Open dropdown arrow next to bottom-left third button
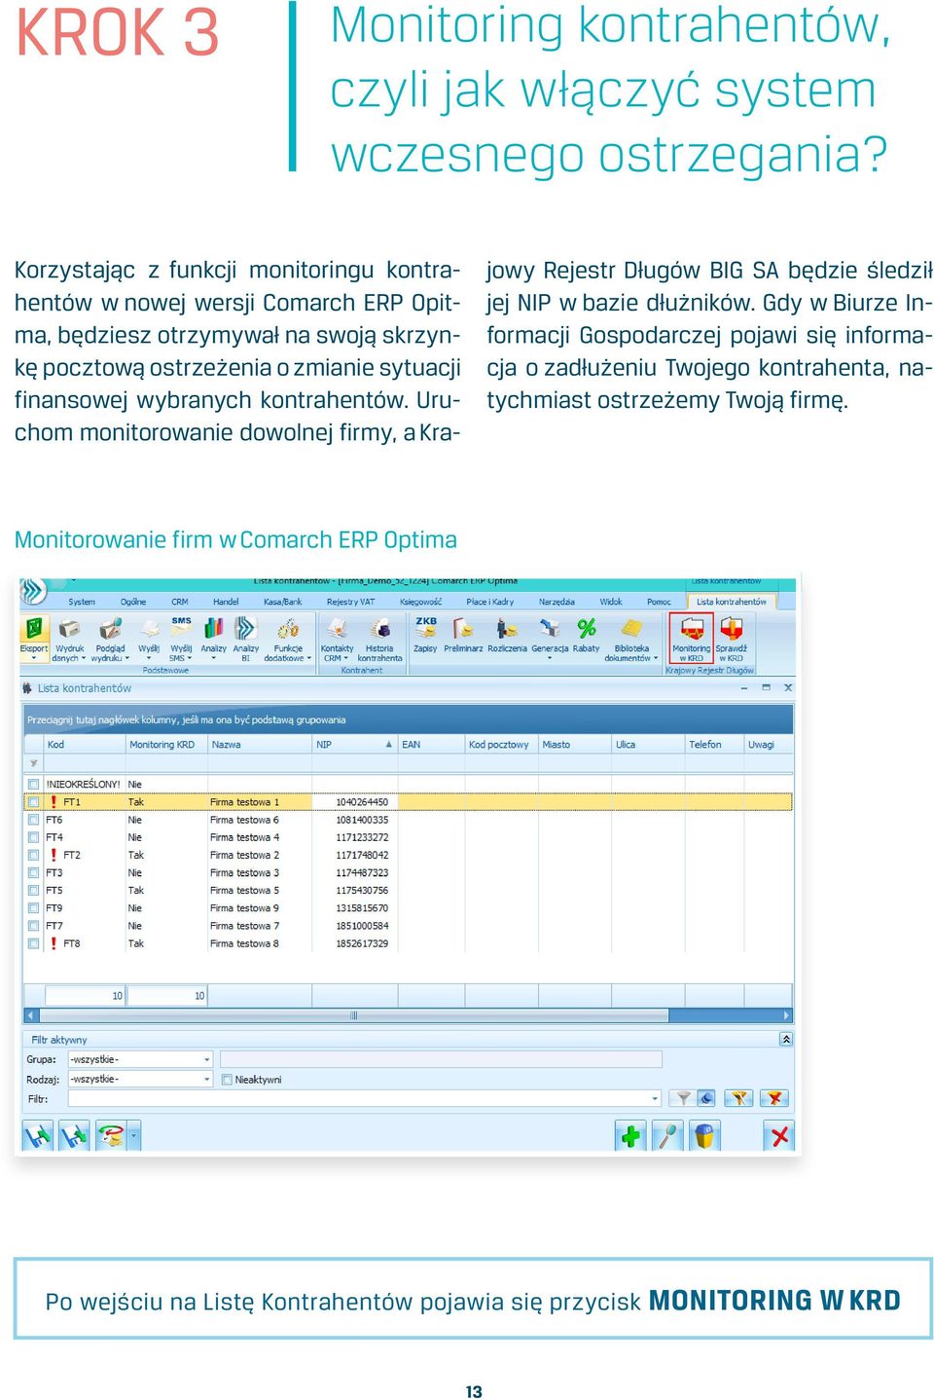 coord(134,1135)
